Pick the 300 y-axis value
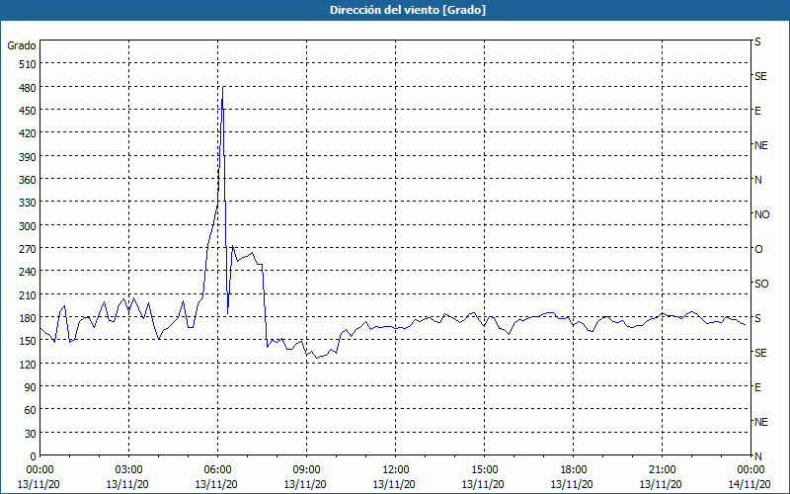 tap(28, 226)
